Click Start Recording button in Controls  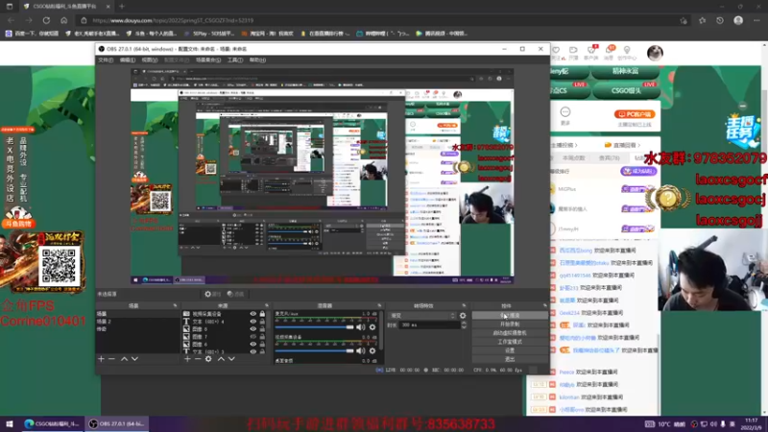510,324
